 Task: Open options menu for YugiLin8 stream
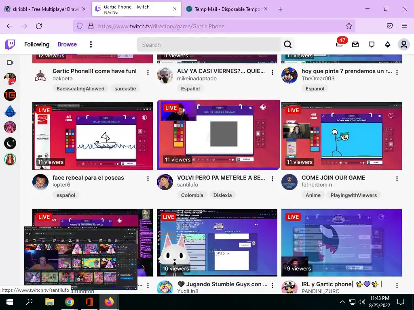click(x=272, y=285)
